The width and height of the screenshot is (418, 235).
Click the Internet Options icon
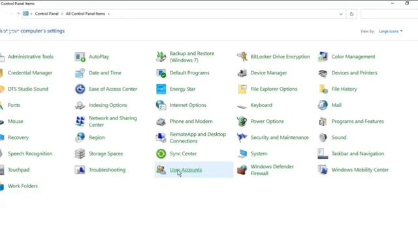click(x=161, y=105)
